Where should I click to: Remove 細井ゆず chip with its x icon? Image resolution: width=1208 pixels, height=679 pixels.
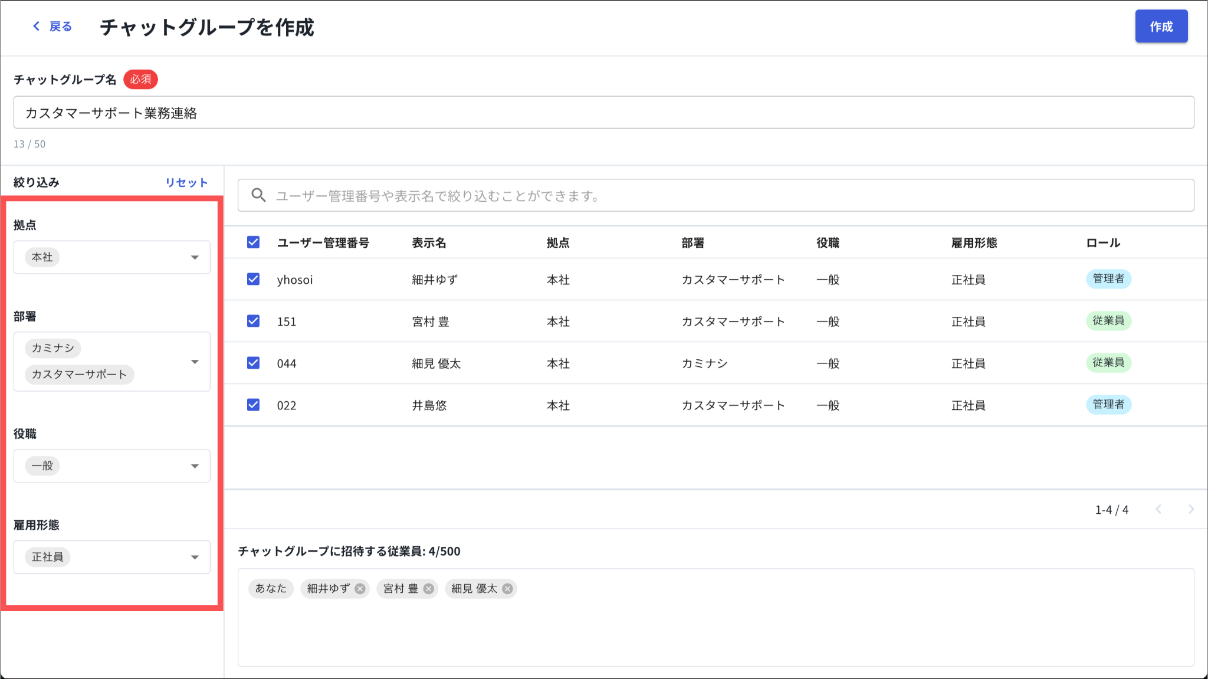coord(360,589)
